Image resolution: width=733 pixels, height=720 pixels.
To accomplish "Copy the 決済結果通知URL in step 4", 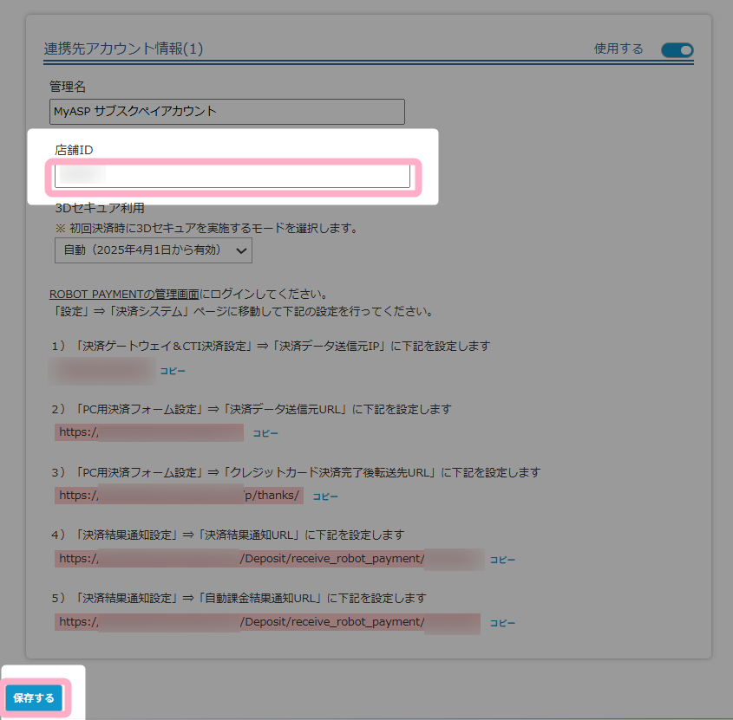I will click(x=502, y=560).
